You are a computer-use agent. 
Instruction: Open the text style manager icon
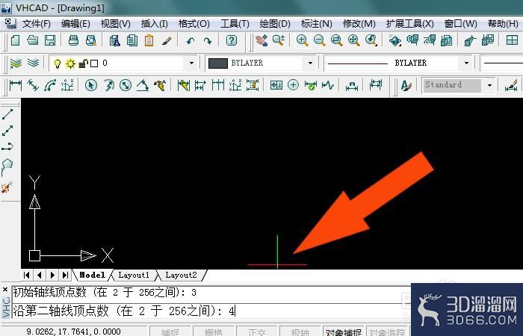tap(406, 85)
